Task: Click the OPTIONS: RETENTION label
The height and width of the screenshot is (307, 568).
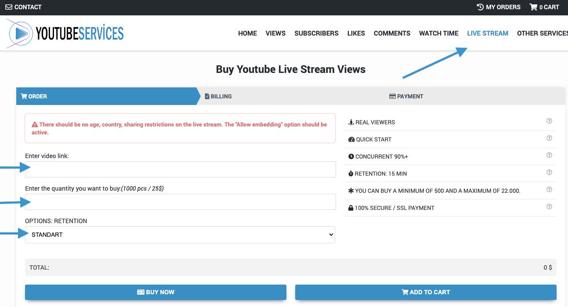Action: pos(56,221)
